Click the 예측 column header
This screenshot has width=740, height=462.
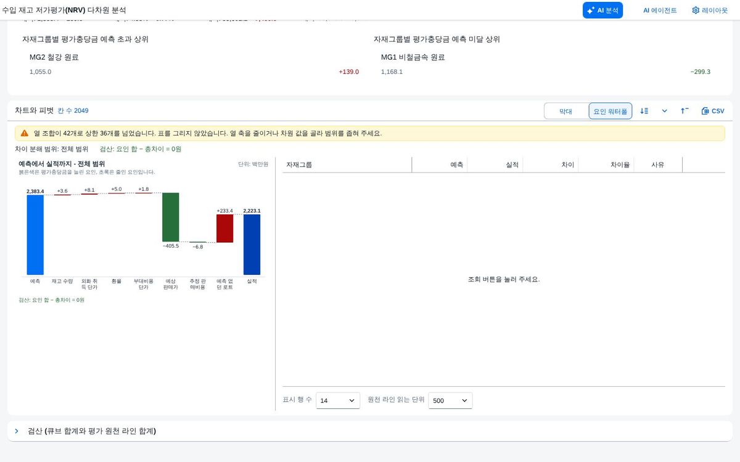(x=440, y=164)
